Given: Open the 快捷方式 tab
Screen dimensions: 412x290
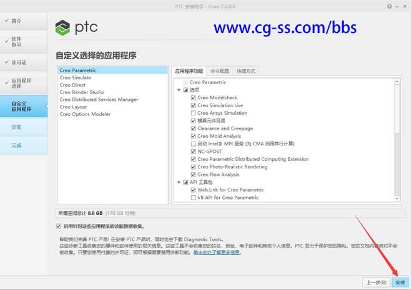Looking at the screenshot, I should pyautogui.click(x=245, y=71).
